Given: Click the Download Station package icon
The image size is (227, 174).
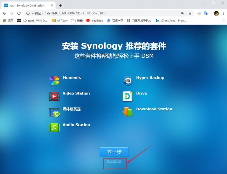Looking at the screenshot, I should point(127,112).
